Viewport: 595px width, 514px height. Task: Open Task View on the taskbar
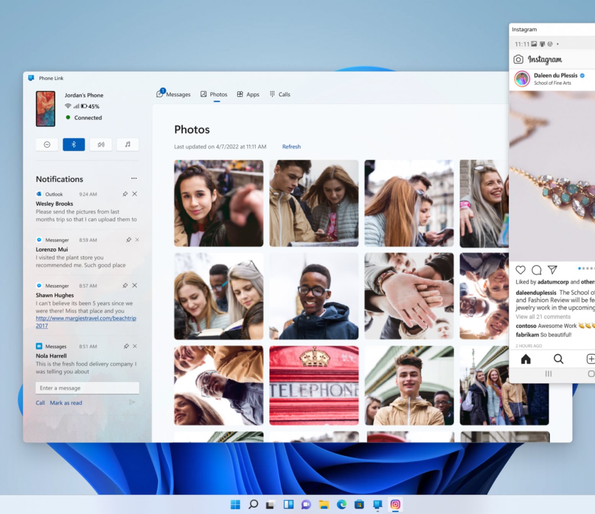coord(271,504)
